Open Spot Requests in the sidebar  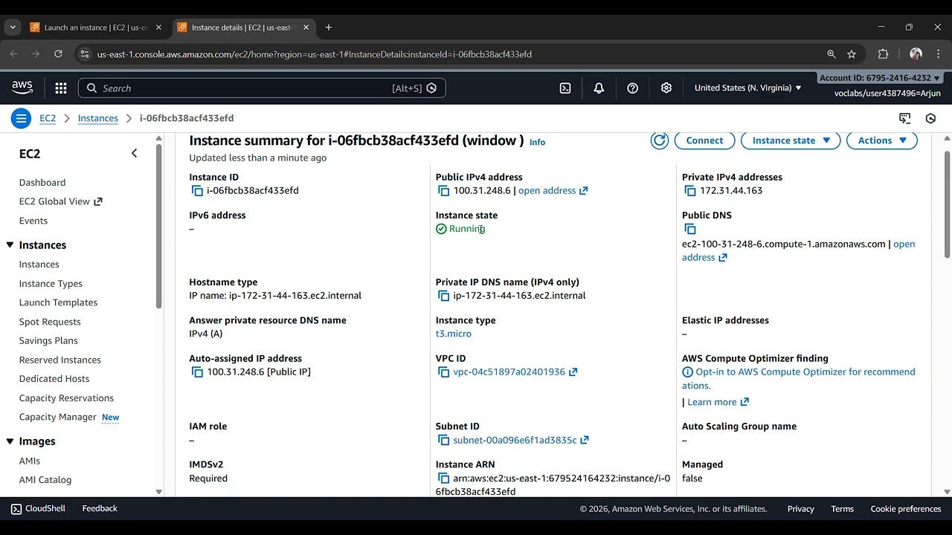point(50,322)
